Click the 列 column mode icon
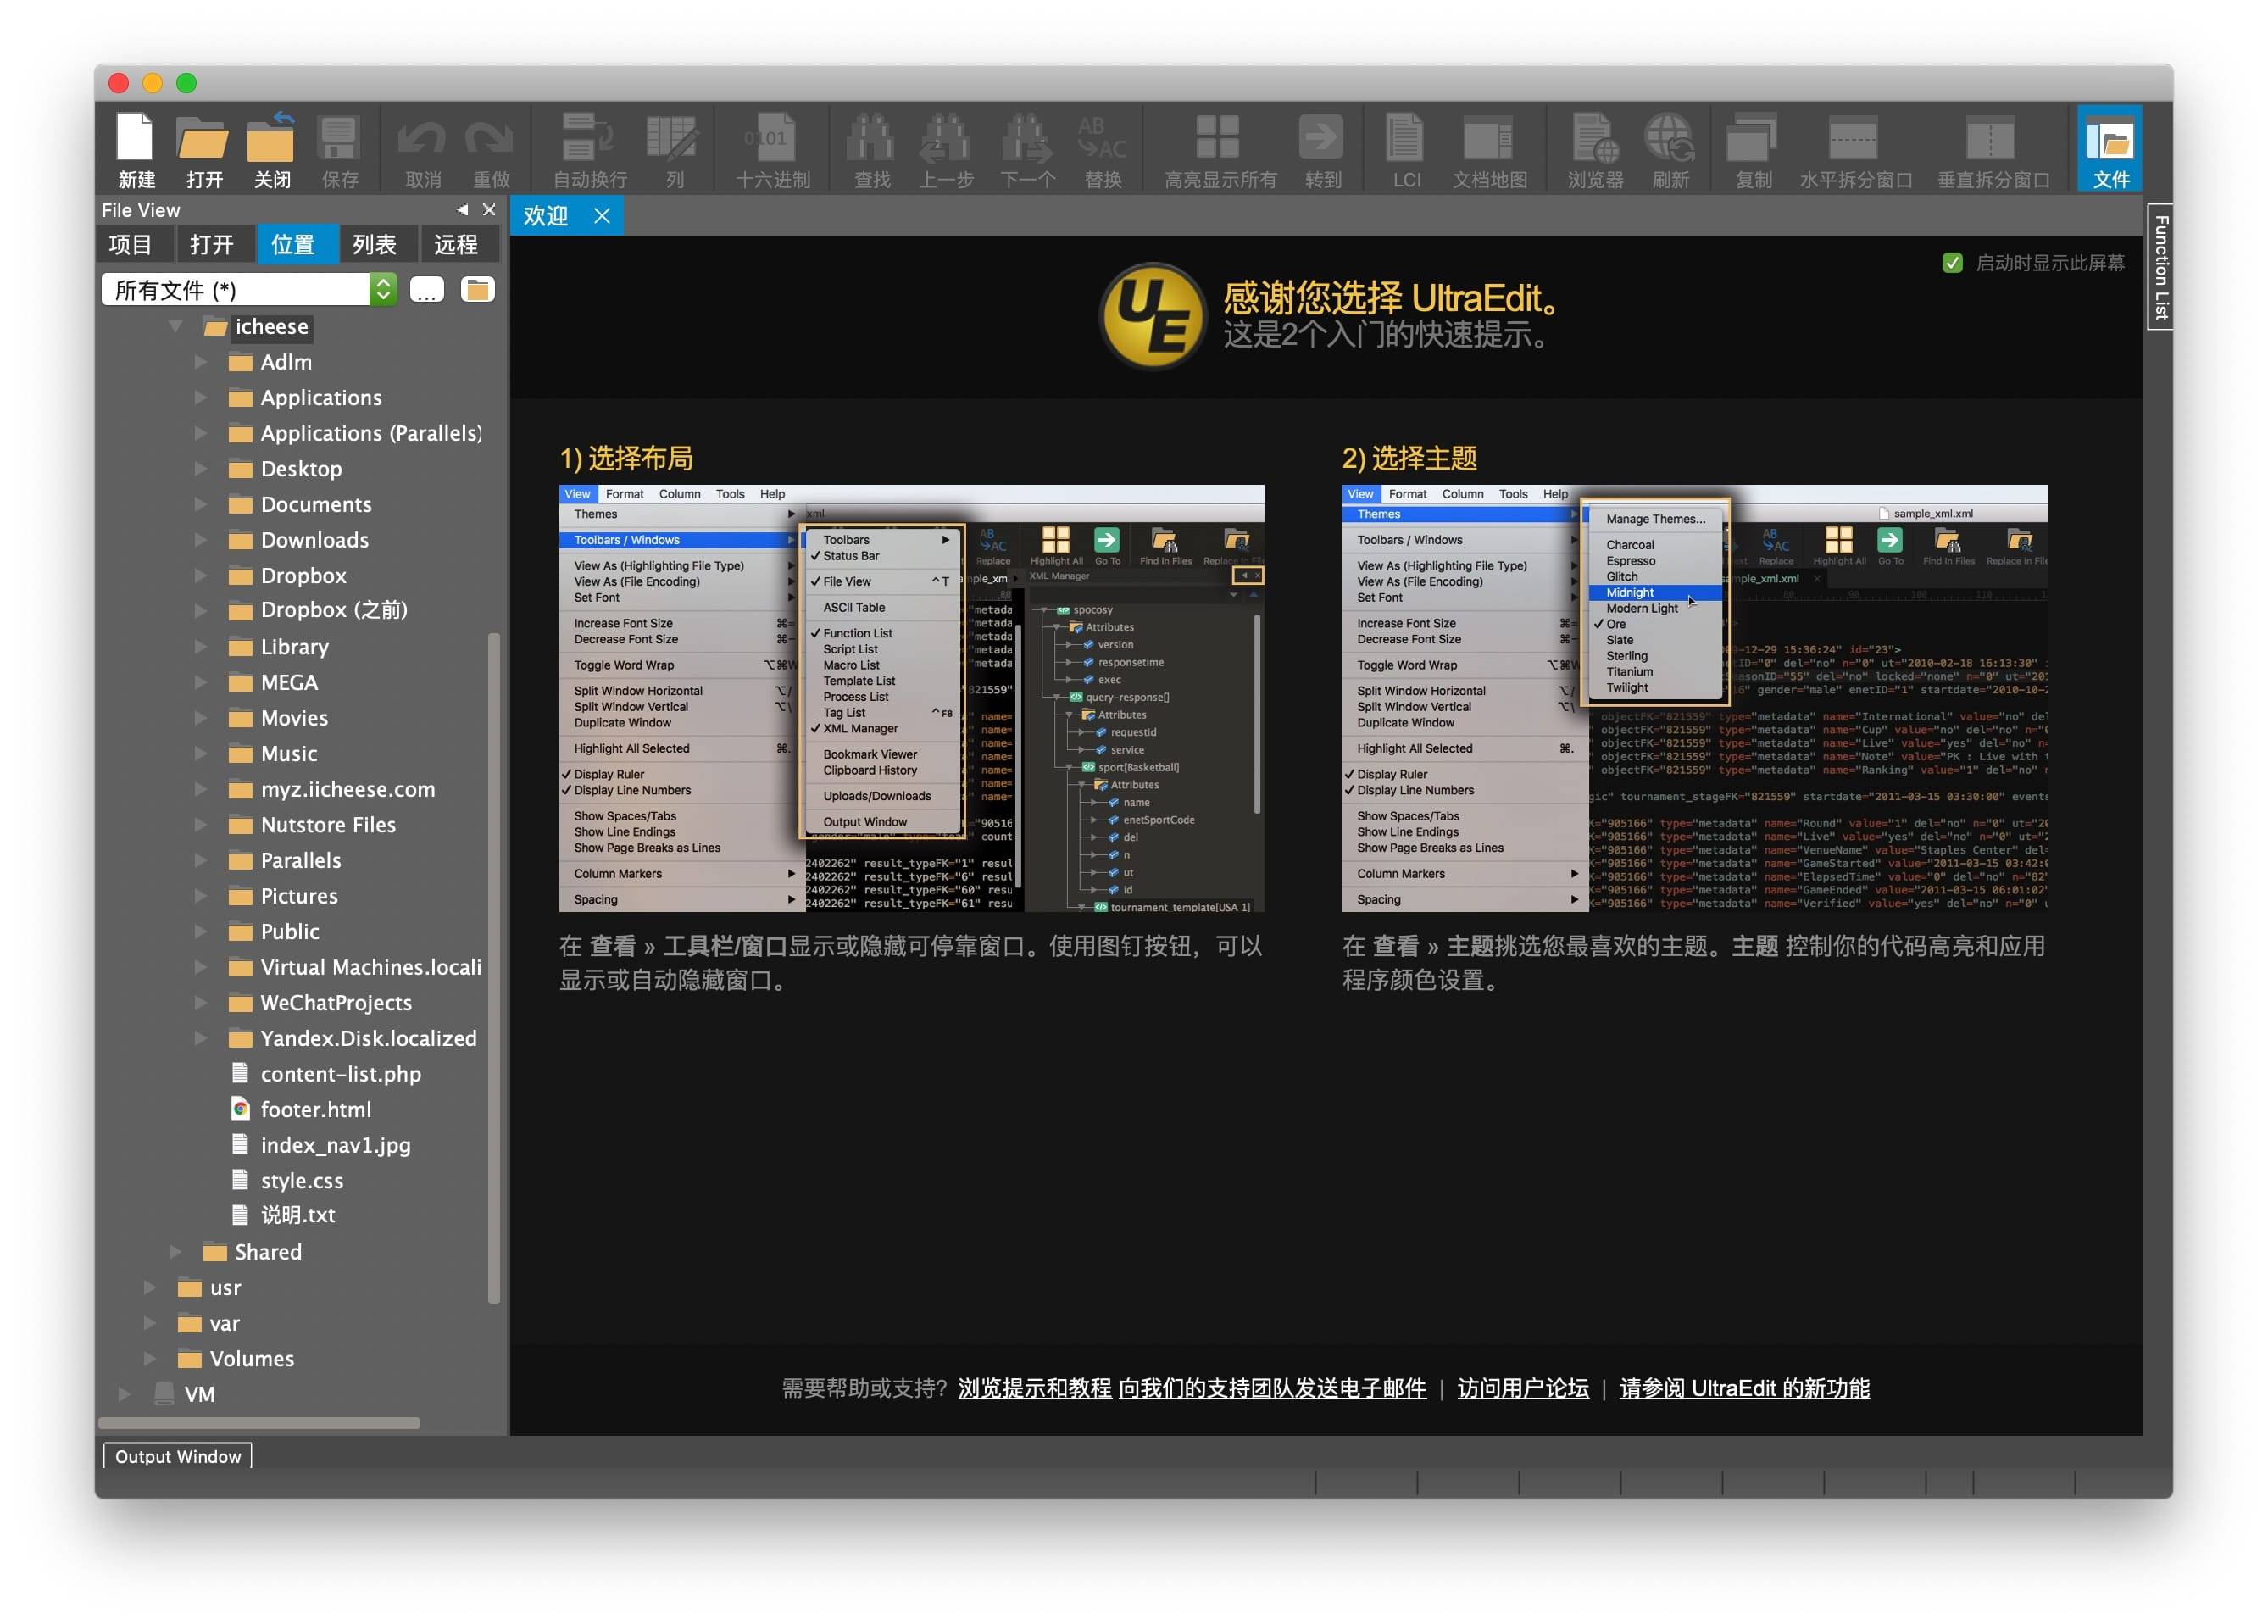The height and width of the screenshot is (1624, 2268). tap(674, 139)
